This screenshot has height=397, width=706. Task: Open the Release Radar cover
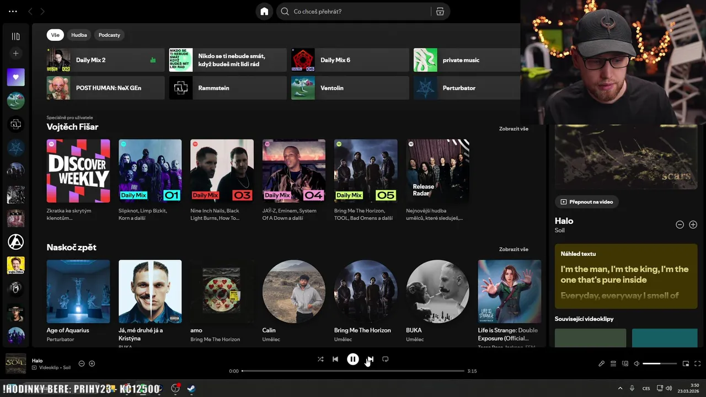coord(437,171)
